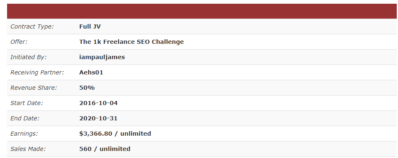Image resolution: width=398 pixels, height=158 pixels.
Task: Click the Earnings label
Action: pos(24,134)
